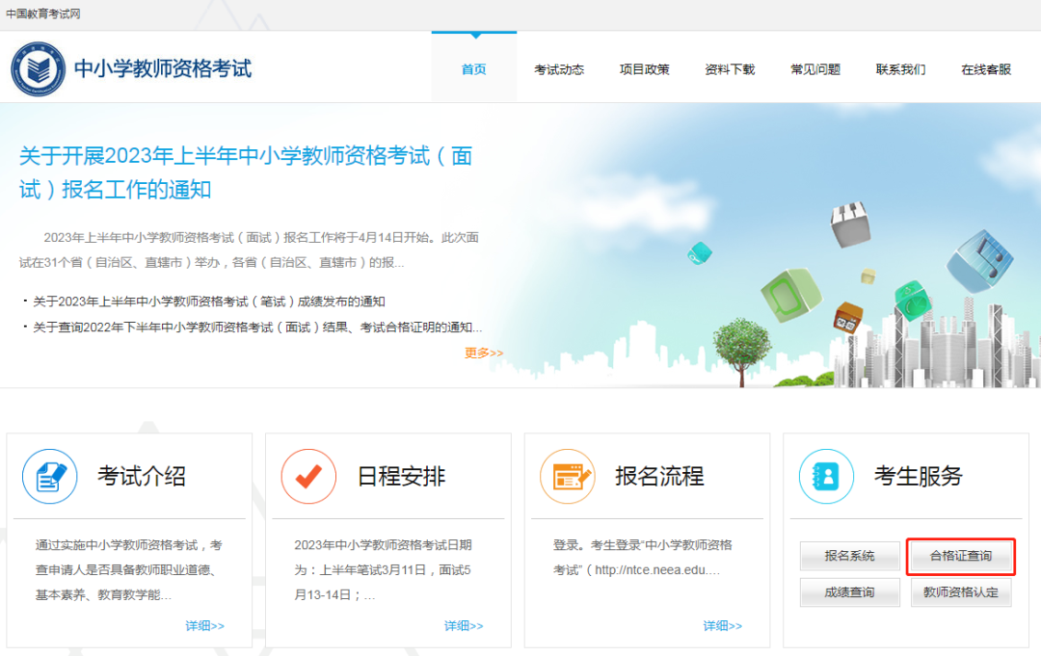Viewport: 1041px width, 656px height.
Task: Open the 资料下载 section
Action: click(x=730, y=68)
